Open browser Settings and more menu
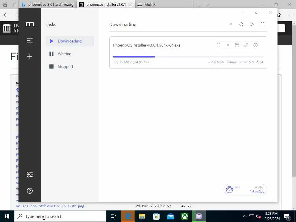The height and width of the screenshot is (222, 296). click(290, 15)
